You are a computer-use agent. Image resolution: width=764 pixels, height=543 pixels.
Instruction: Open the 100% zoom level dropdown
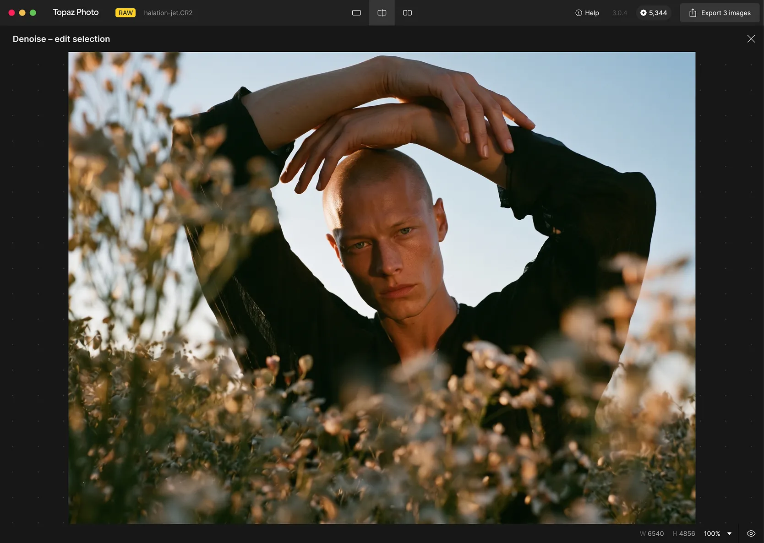coord(718,533)
